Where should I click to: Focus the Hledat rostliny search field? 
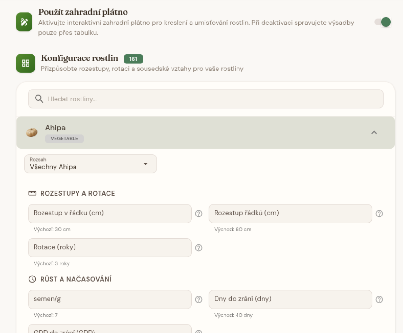pos(206,99)
